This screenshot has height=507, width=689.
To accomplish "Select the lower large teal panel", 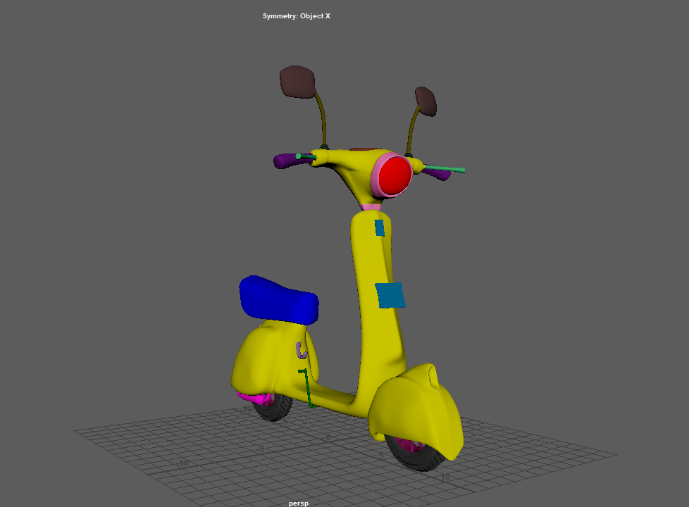I will pyautogui.click(x=390, y=295).
